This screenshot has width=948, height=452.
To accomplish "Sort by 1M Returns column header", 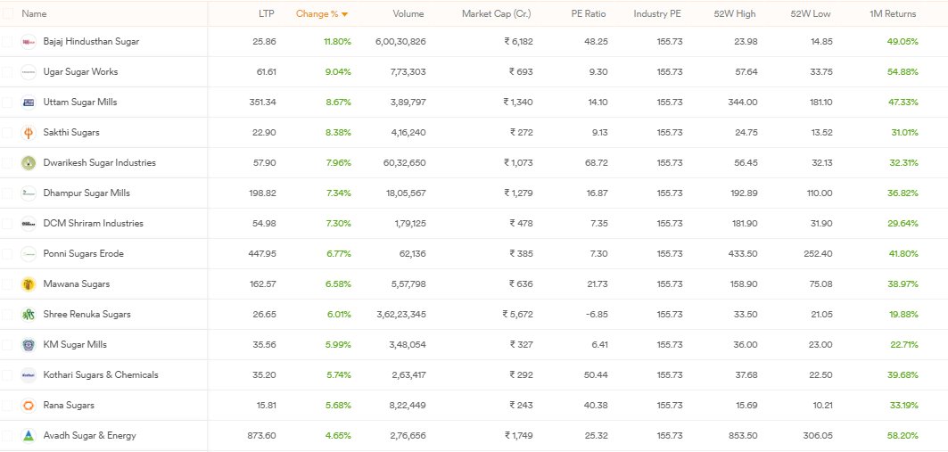I will (893, 13).
